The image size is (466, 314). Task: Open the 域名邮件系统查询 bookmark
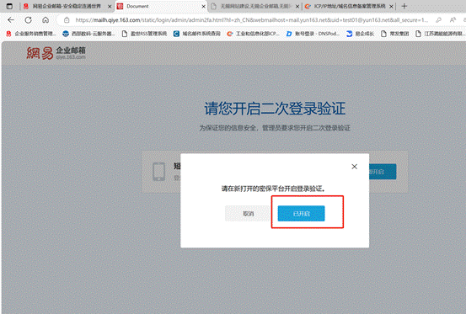point(197,34)
